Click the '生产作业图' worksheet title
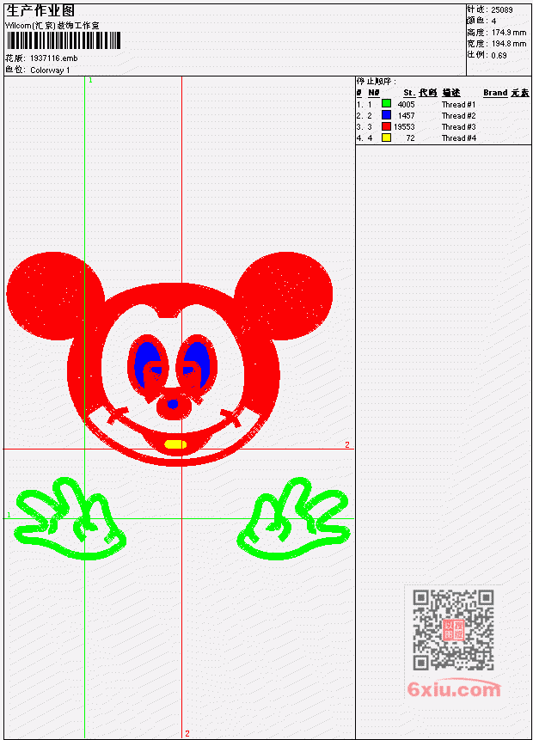 pos(40,11)
